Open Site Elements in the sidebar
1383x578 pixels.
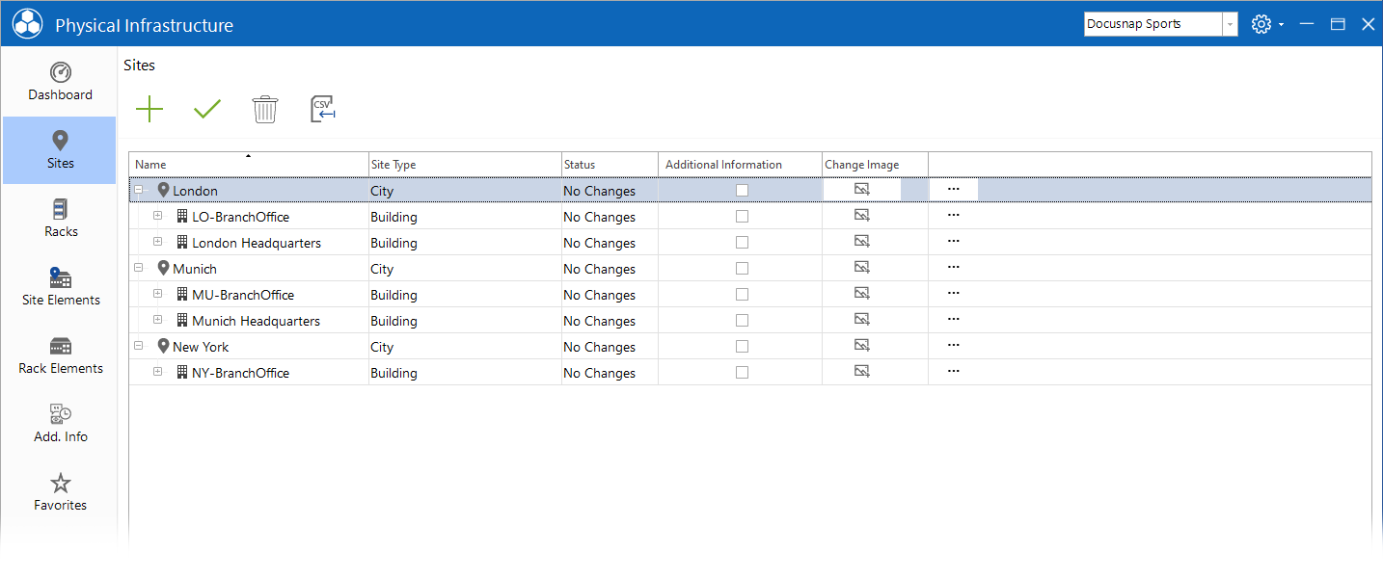click(x=60, y=286)
